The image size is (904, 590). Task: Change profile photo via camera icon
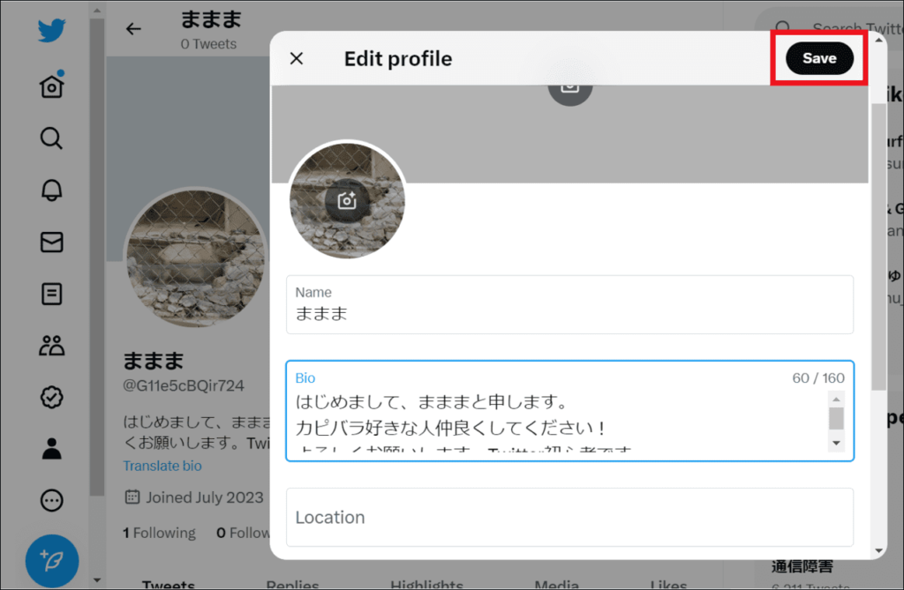[x=346, y=200]
